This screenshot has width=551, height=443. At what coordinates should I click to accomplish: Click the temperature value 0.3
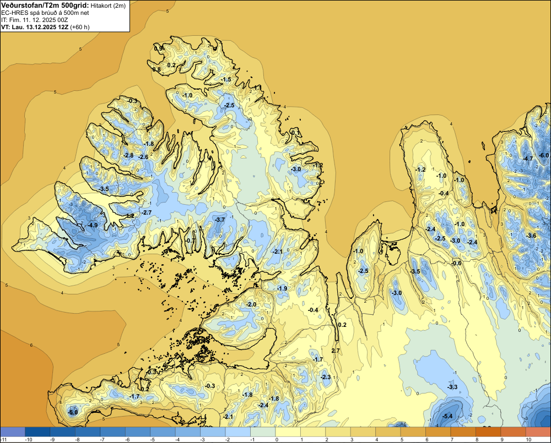(152, 372)
